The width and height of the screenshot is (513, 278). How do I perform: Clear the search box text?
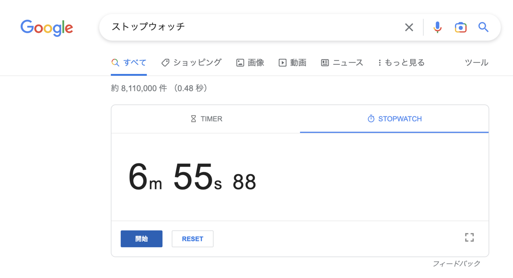409,27
